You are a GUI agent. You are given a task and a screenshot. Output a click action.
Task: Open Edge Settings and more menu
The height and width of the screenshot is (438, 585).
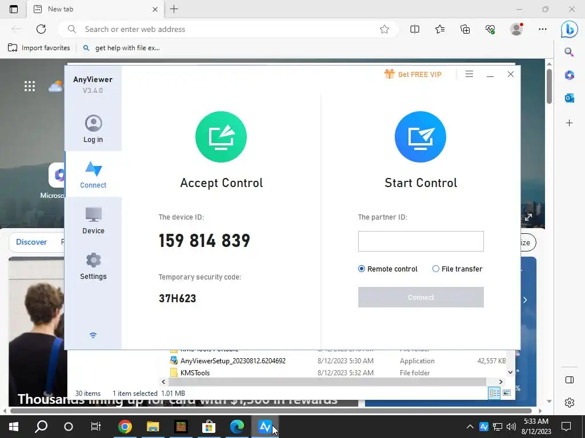[543, 29]
